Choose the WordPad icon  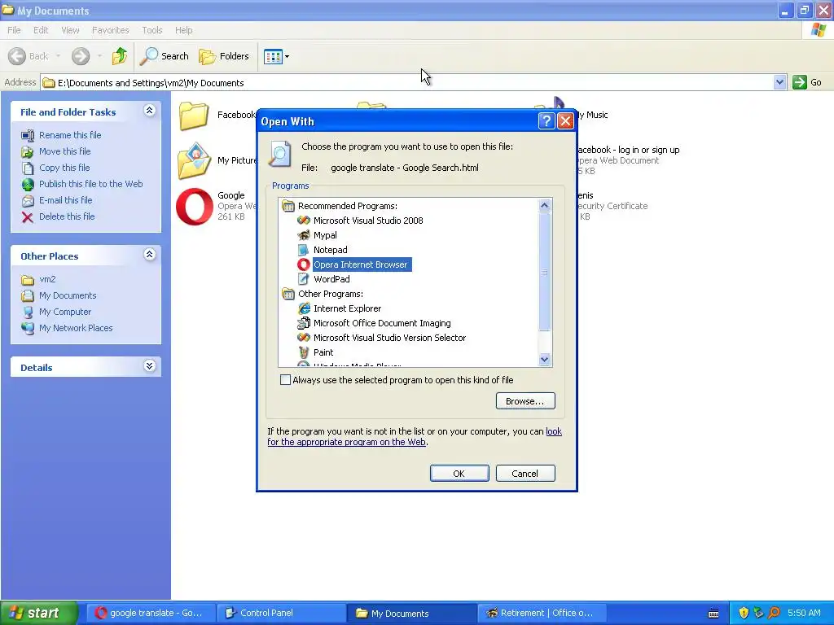304,279
